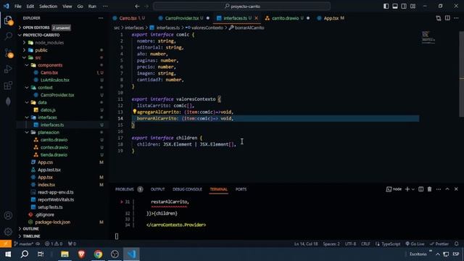Open tienda.drawio in the explorer

click(x=54, y=154)
